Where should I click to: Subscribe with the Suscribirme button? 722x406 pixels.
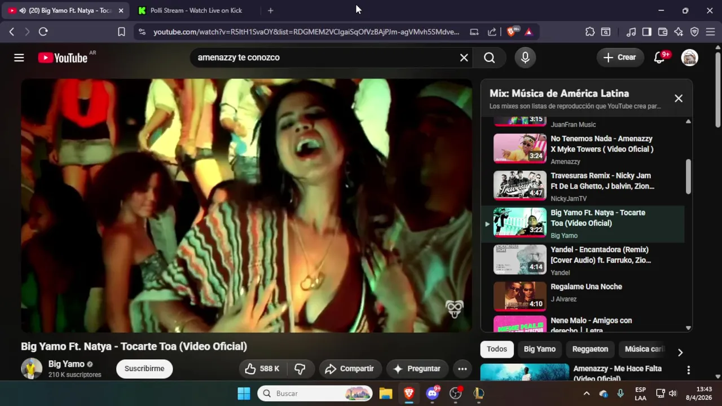tap(144, 369)
